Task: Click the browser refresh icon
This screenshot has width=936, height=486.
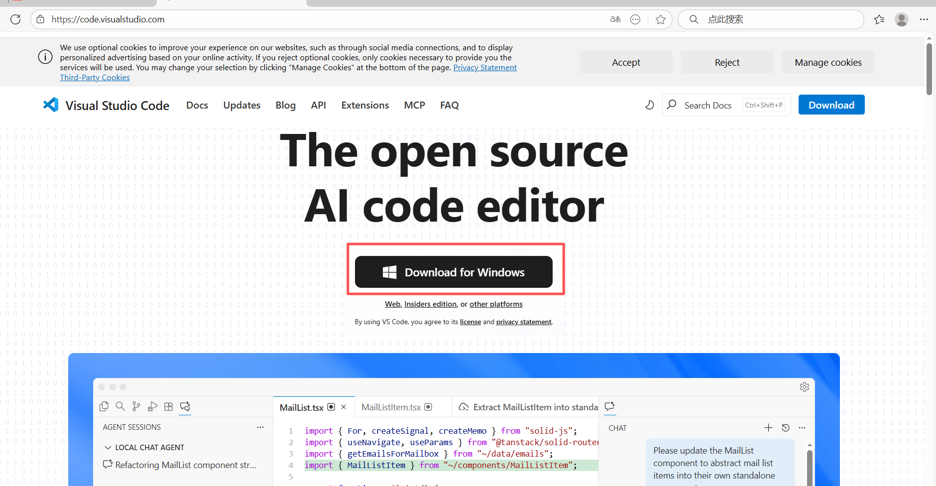Action: coord(15,19)
